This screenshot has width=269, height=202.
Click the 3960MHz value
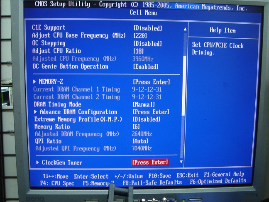[143, 59]
